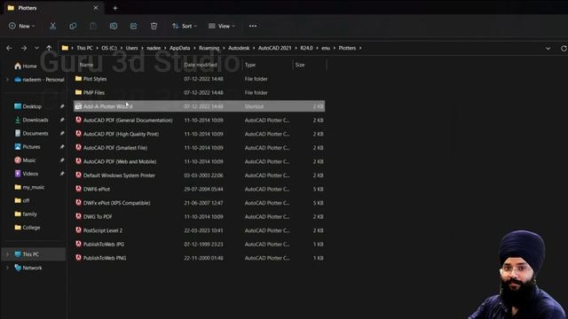This screenshot has height=319, width=568.
Task: Select Default Windows System Printer file
Action: (199, 175)
